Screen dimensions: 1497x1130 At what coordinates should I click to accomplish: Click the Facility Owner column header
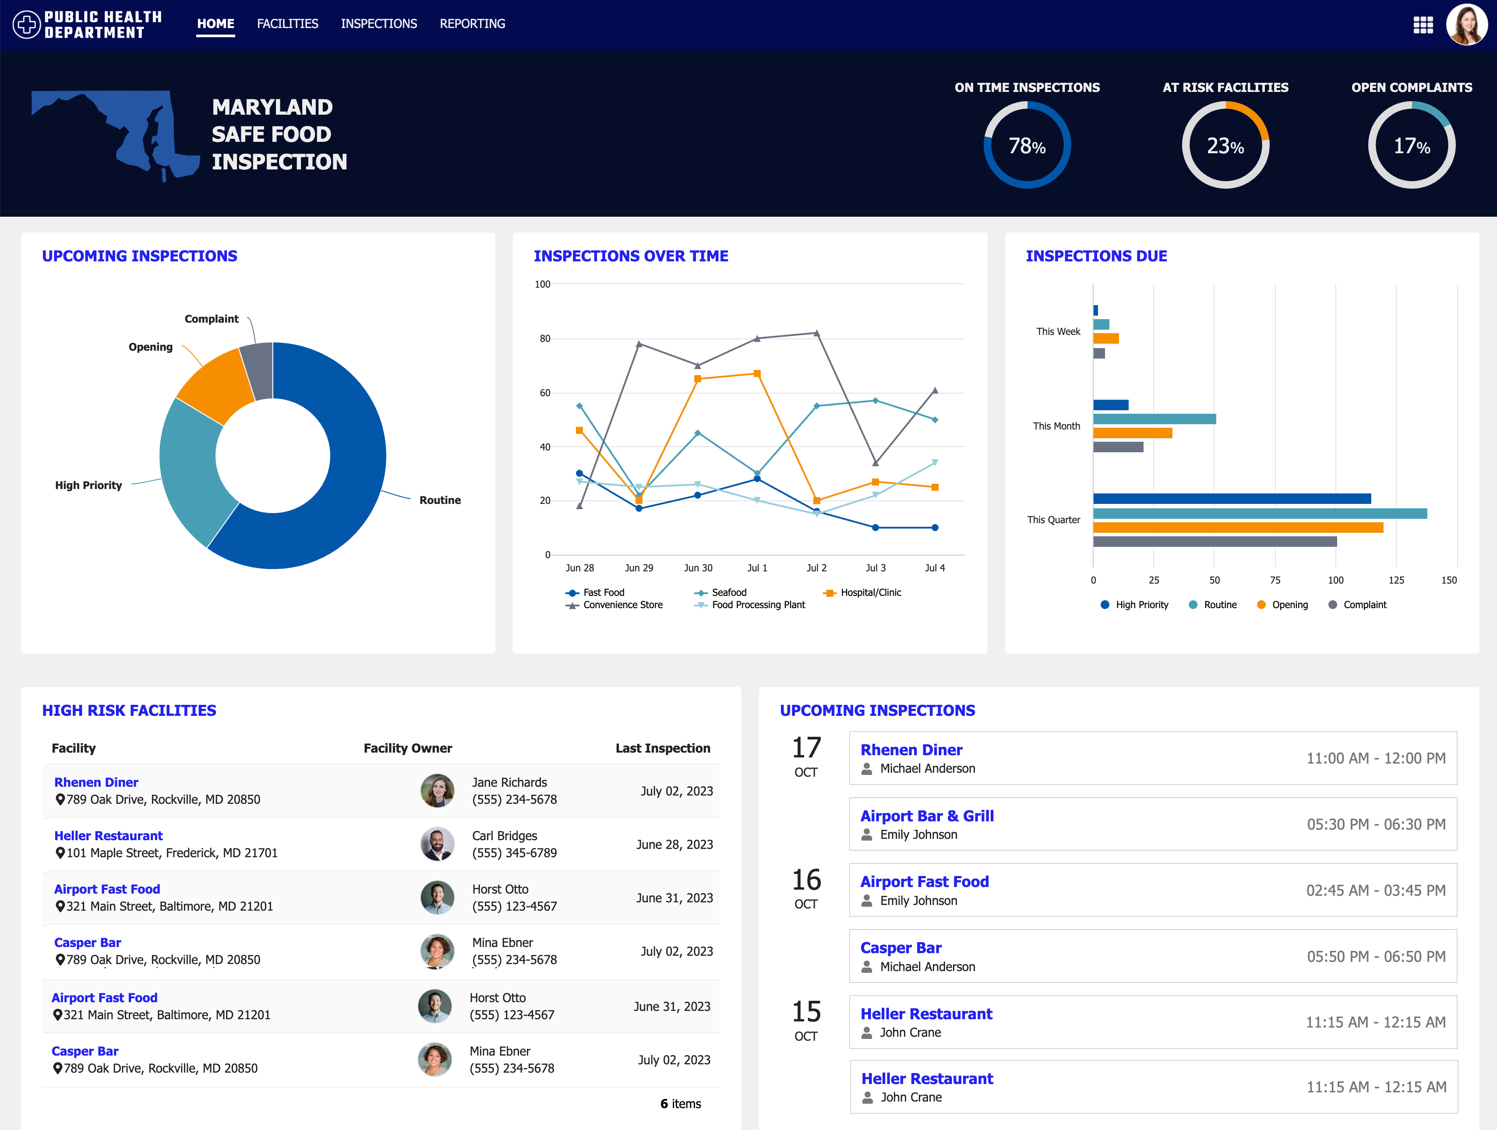click(408, 748)
